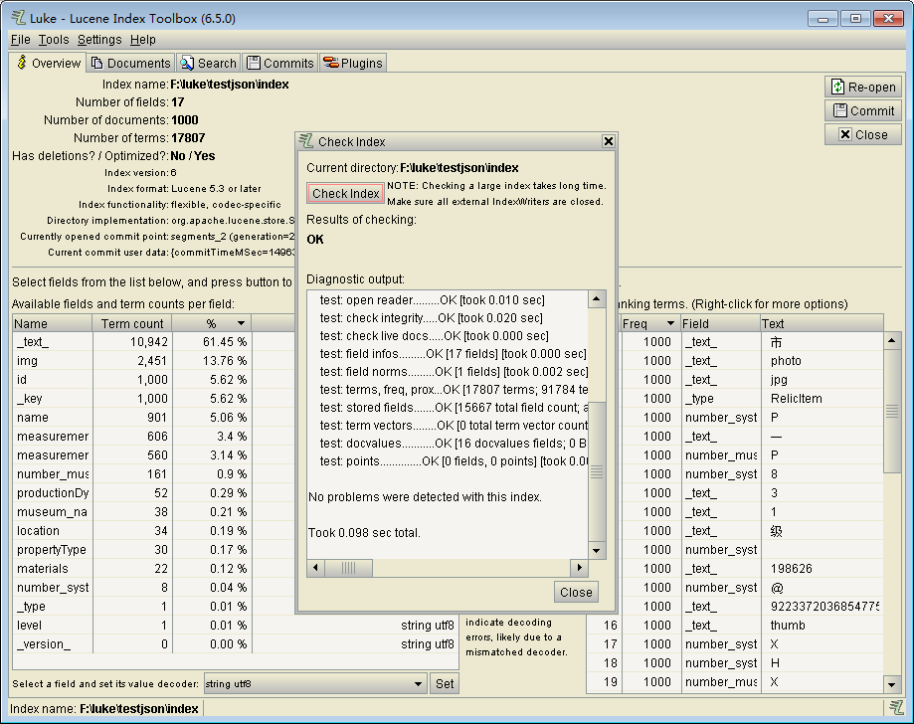Click the Luke icon in status bar

896,708
